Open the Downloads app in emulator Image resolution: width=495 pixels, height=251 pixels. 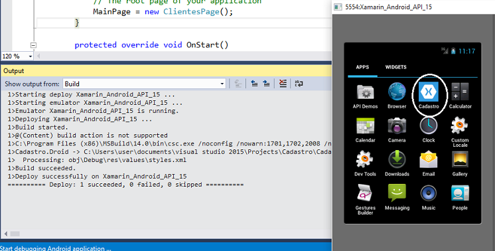(x=397, y=163)
